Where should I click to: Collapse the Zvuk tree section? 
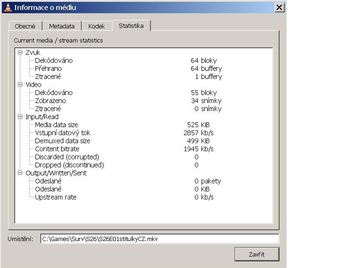(x=20, y=52)
